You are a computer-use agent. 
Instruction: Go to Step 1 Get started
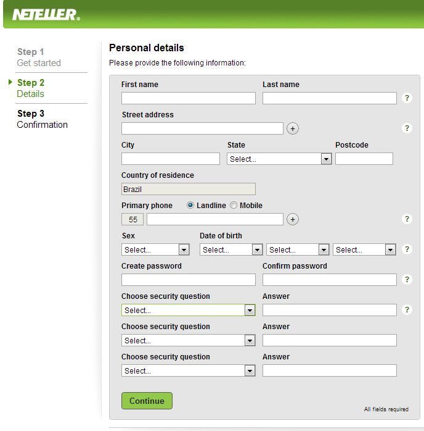coord(39,57)
